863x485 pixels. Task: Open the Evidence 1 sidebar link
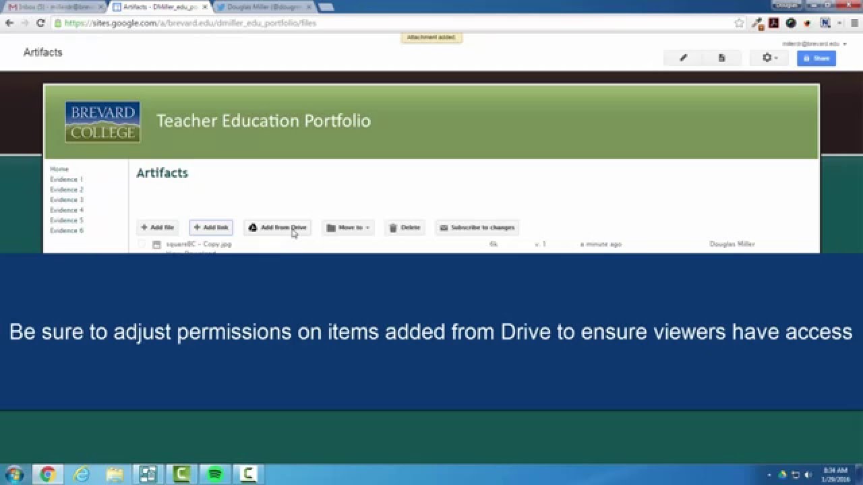point(67,179)
